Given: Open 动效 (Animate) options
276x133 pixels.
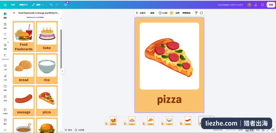Looking at the screenshot, I should pos(177,13).
